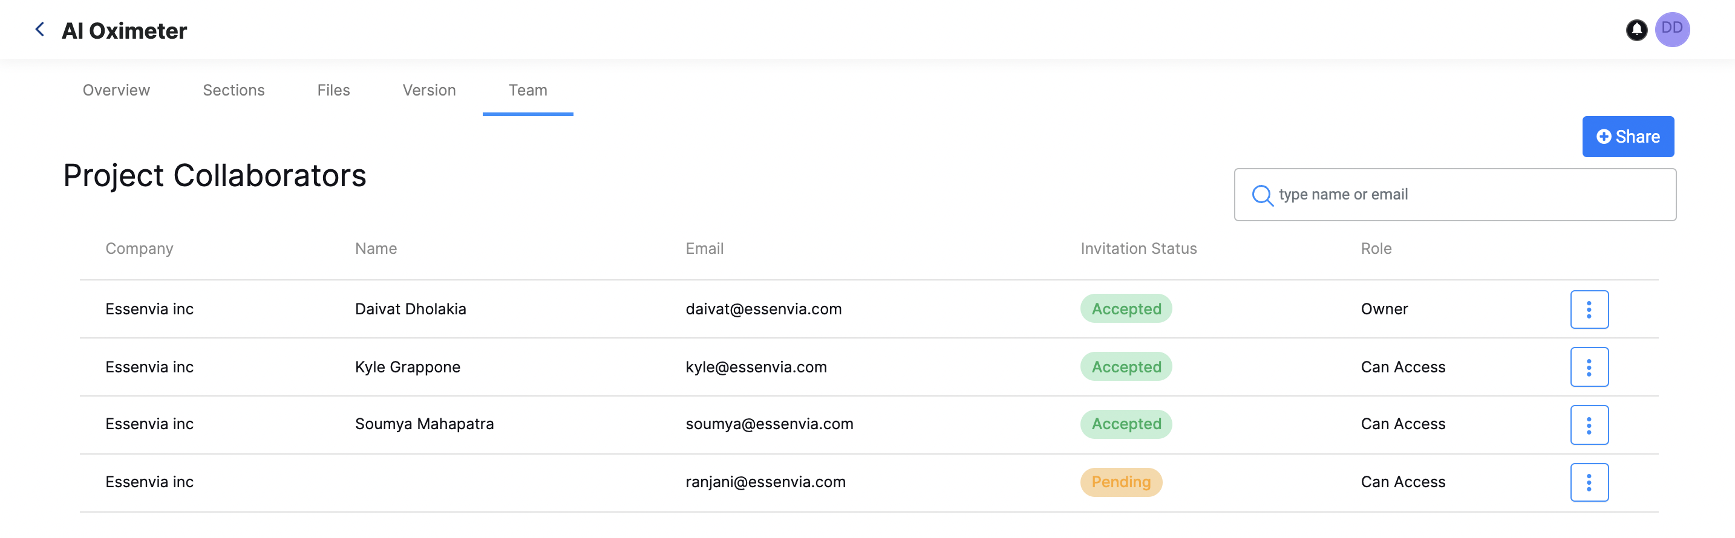Select the soumya@essenvia.com email
The image size is (1735, 538).
(769, 424)
